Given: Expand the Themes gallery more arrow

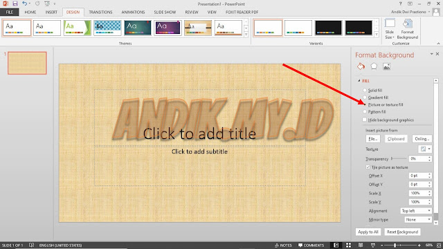Looking at the screenshot, I should (x=246, y=35).
